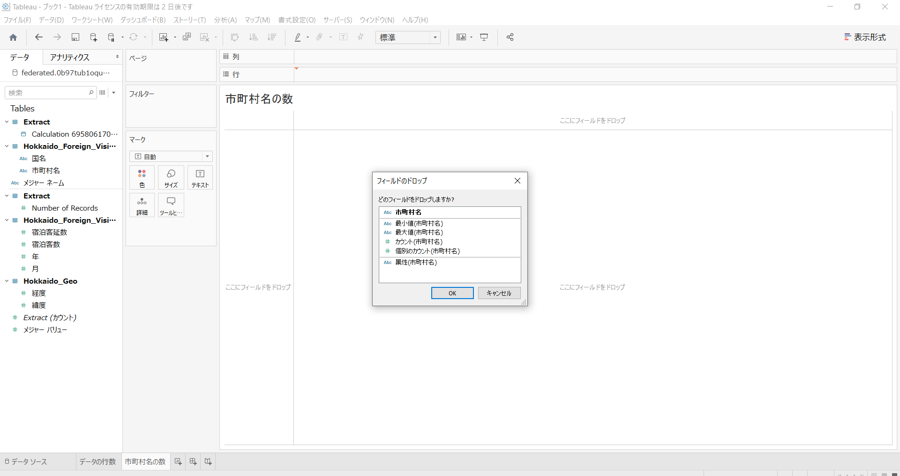Close the フィールドのドロップ dialog

point(517,181)
